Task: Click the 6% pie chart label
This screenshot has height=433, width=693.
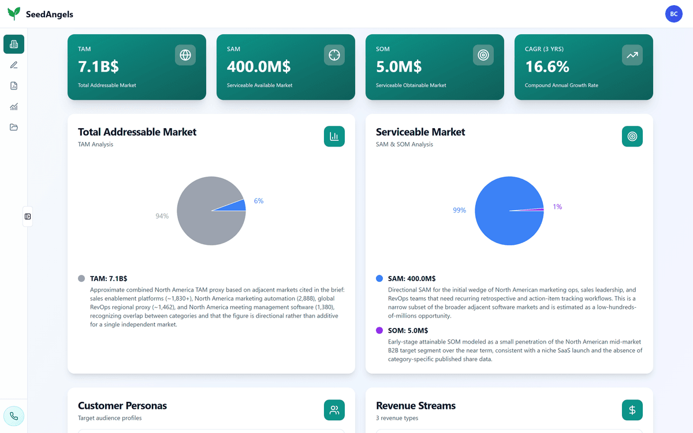Action: point(259,201)
